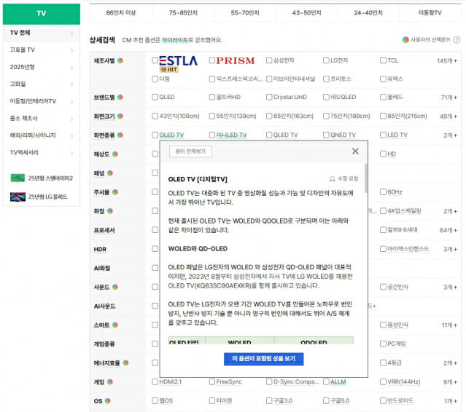Select the 24~40인치 tab
Viewport: 466px width, 412px height.
coord(368,13)
